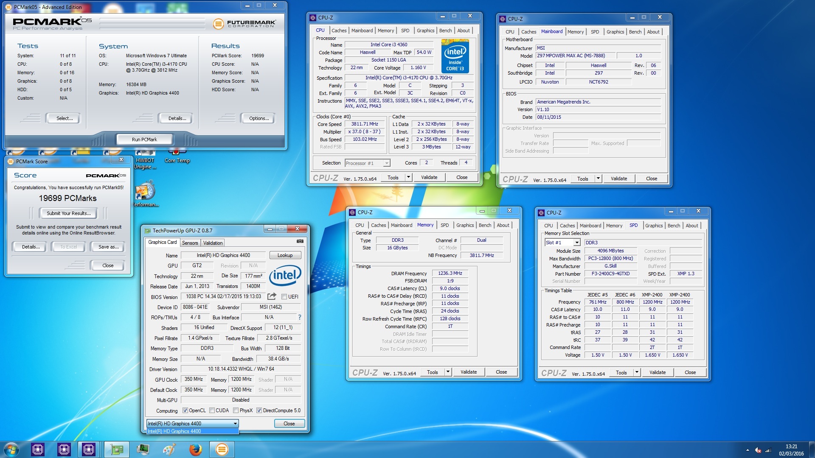Image resolution: width=815 pixels, height=458 pixels.
Task: Toggle the DirectCompute 5.0 checkbox
Action: click(x=259, y=411)
